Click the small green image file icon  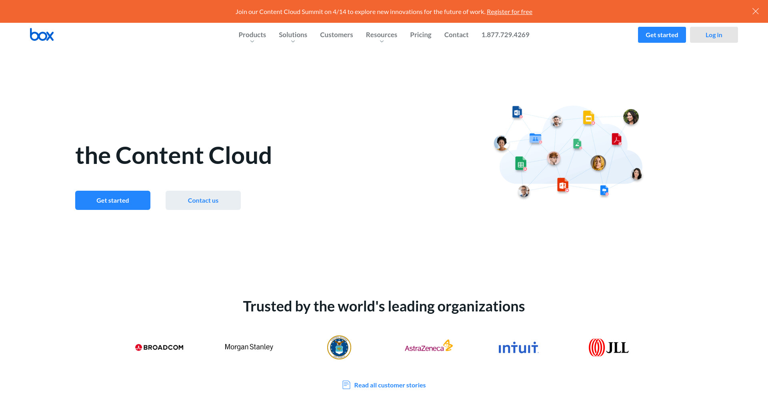pyautogui.click(x=577, y=144)
